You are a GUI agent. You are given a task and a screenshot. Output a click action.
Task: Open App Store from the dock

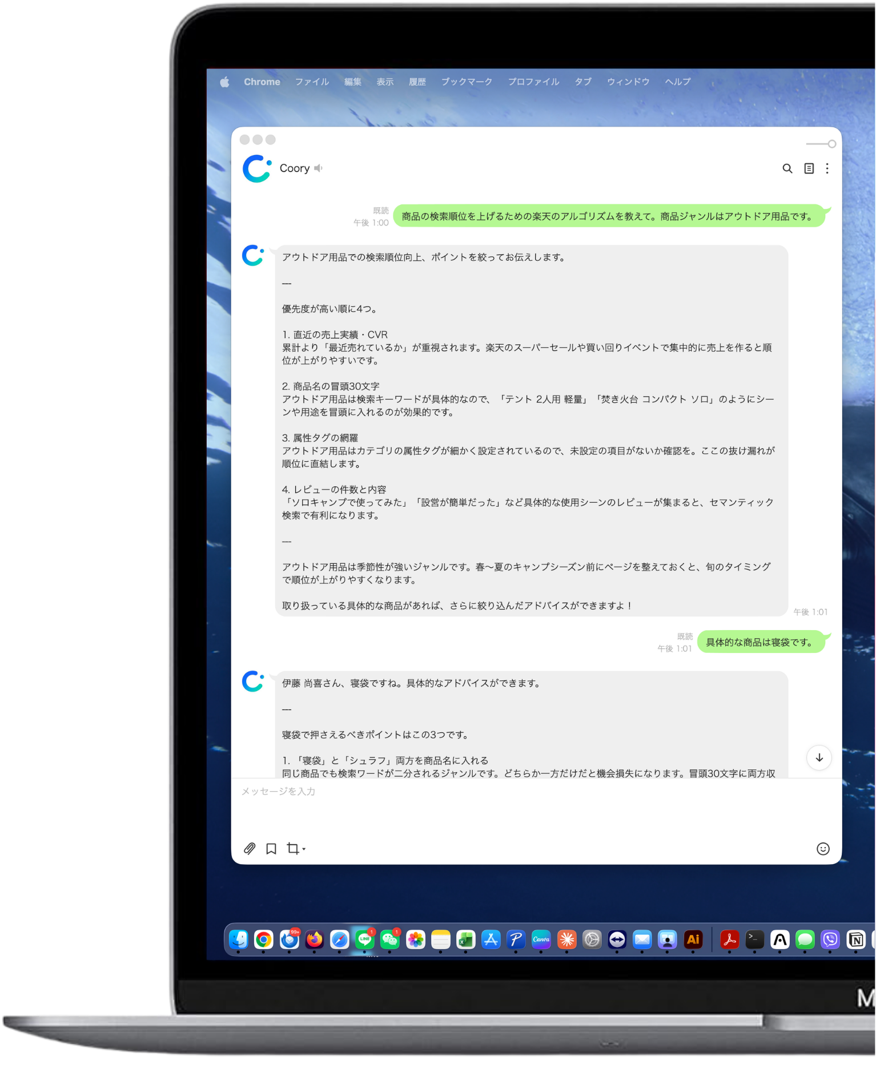491,939
